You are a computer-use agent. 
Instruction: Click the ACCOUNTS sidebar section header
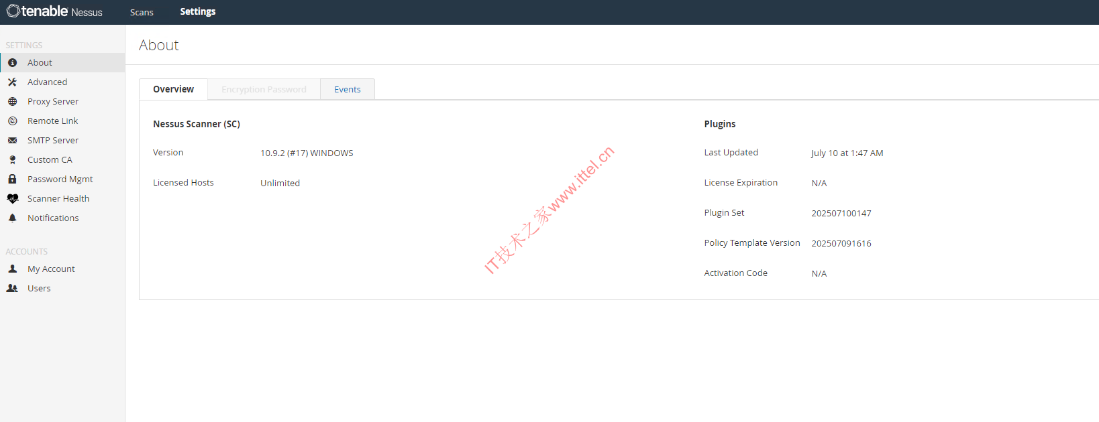click(27, 251)
